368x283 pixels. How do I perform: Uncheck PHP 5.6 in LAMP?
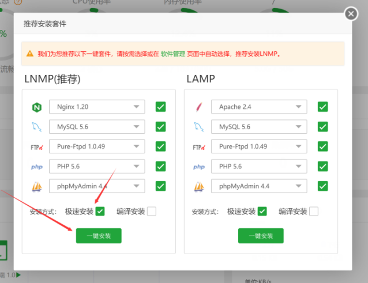[x=323, y=166]
